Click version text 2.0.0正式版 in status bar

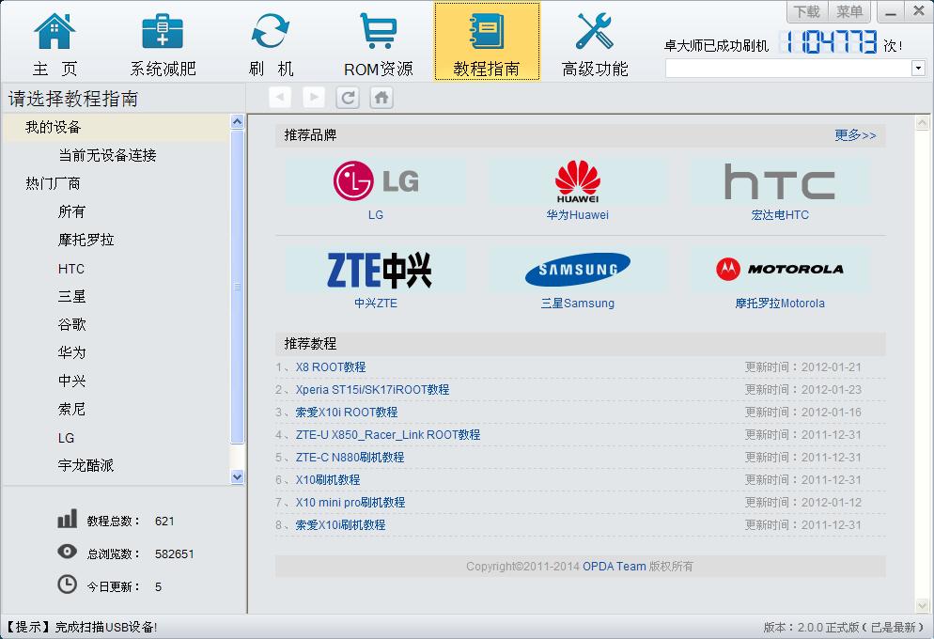[x=828, y=627]
